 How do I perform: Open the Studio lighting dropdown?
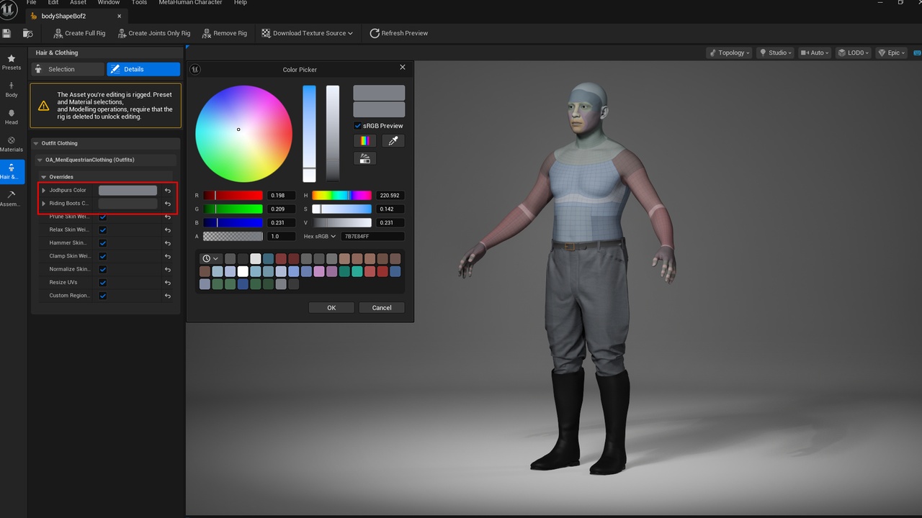[x=776, y=53]
